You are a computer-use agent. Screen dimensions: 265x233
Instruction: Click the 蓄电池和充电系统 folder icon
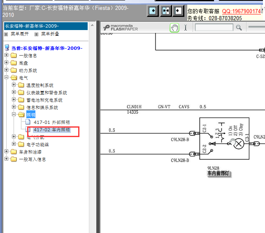21,100
